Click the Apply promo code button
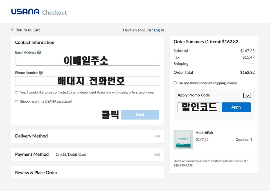The image size is (270, 191). 236,107
